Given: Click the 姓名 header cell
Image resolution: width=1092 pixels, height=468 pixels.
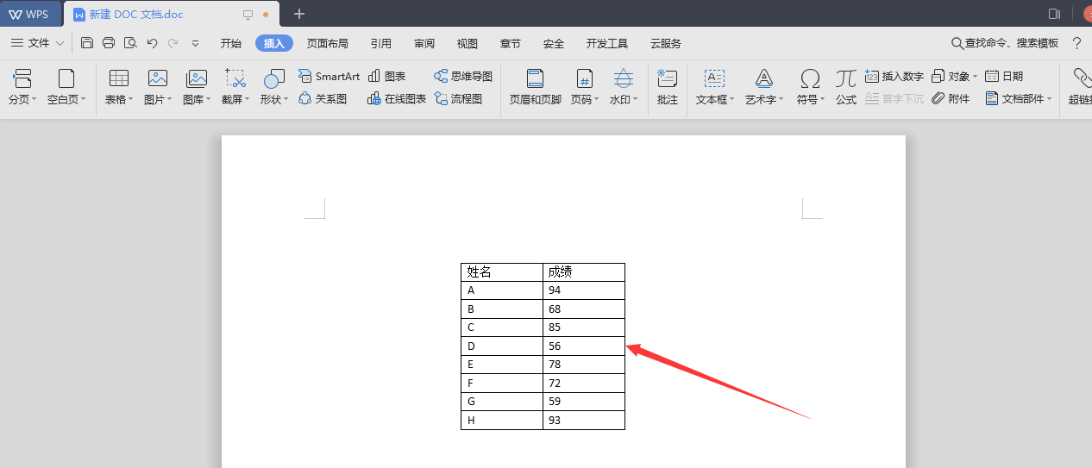Looking at the screenshot, I should [x=502, y=272].
